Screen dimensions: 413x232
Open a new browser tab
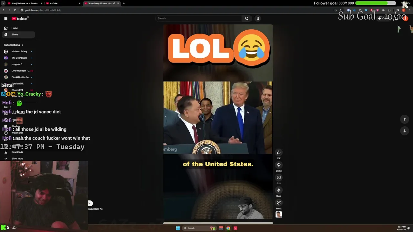124,3
